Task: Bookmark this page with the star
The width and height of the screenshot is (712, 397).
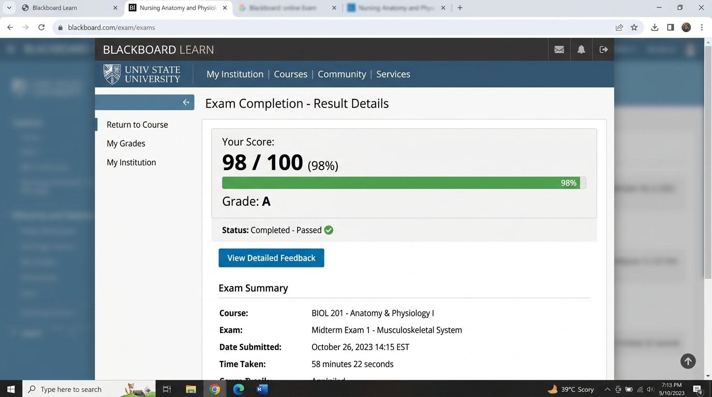Action: click(x=634, y=27)
